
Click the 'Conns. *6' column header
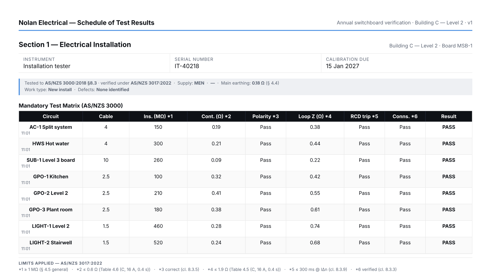coord(405,116)
